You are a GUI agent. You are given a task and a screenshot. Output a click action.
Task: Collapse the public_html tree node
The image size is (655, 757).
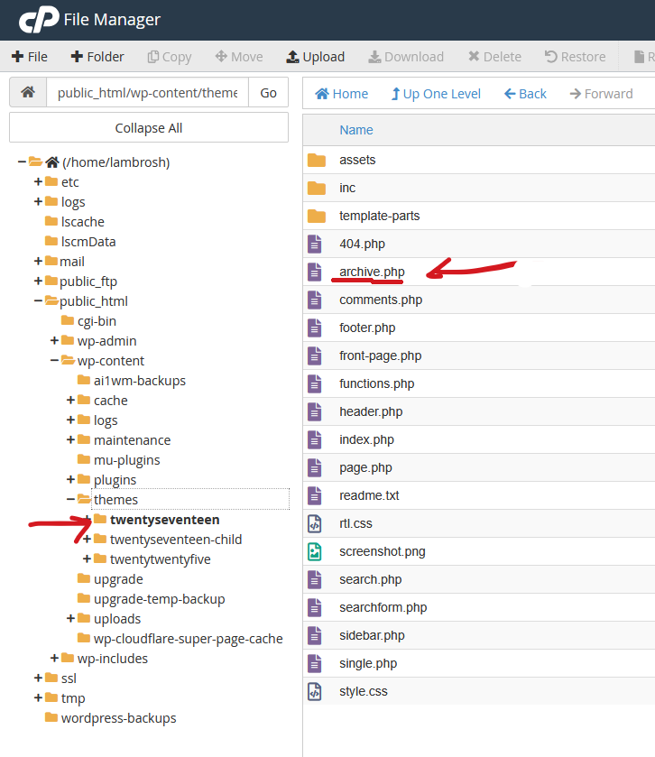point(38,301)
